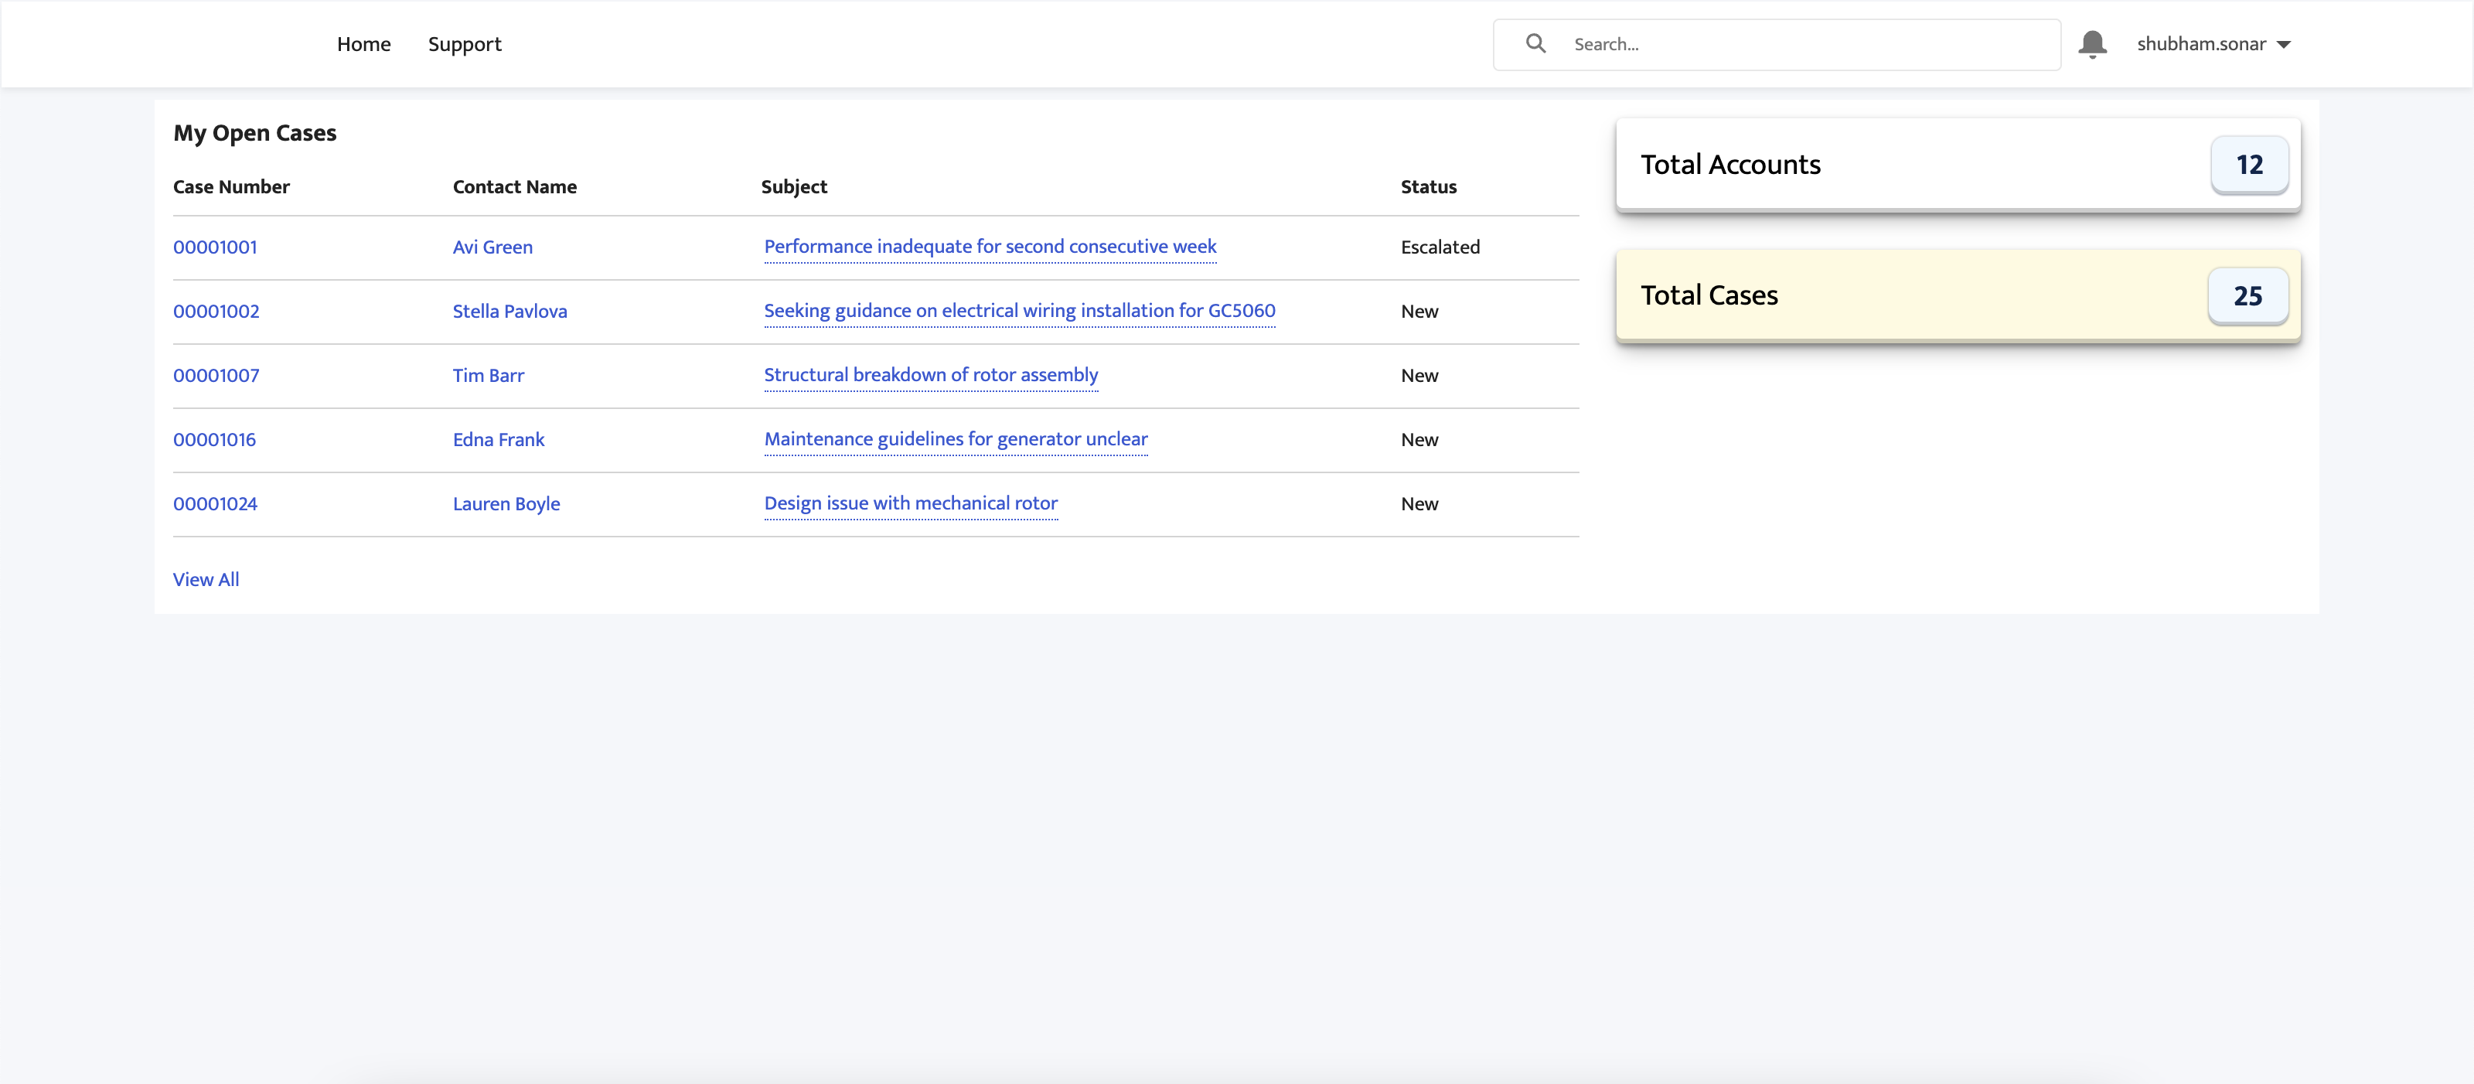Open subject Performance inadequate for second consecutive week
The height and width of the screenshot is (1084, 2474).
click(x=990, y=247)
